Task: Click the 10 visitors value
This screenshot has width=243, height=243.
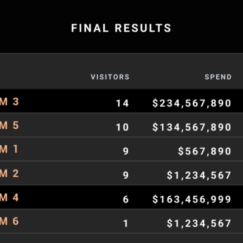Action: (x=122, y=128)
